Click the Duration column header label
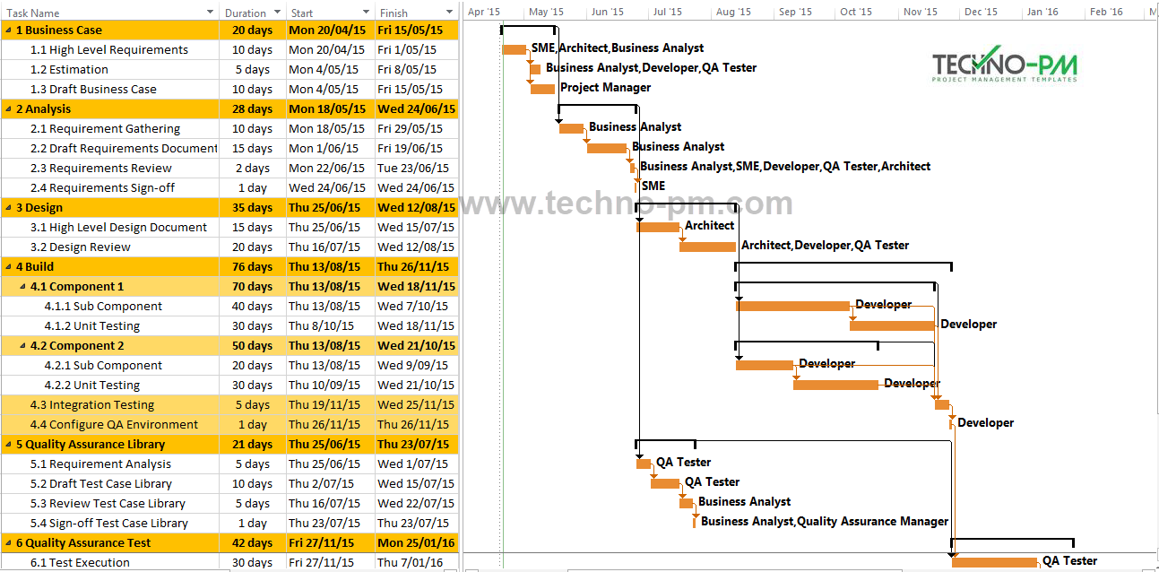Screen dimensions: 1159x572 point(245,13)
